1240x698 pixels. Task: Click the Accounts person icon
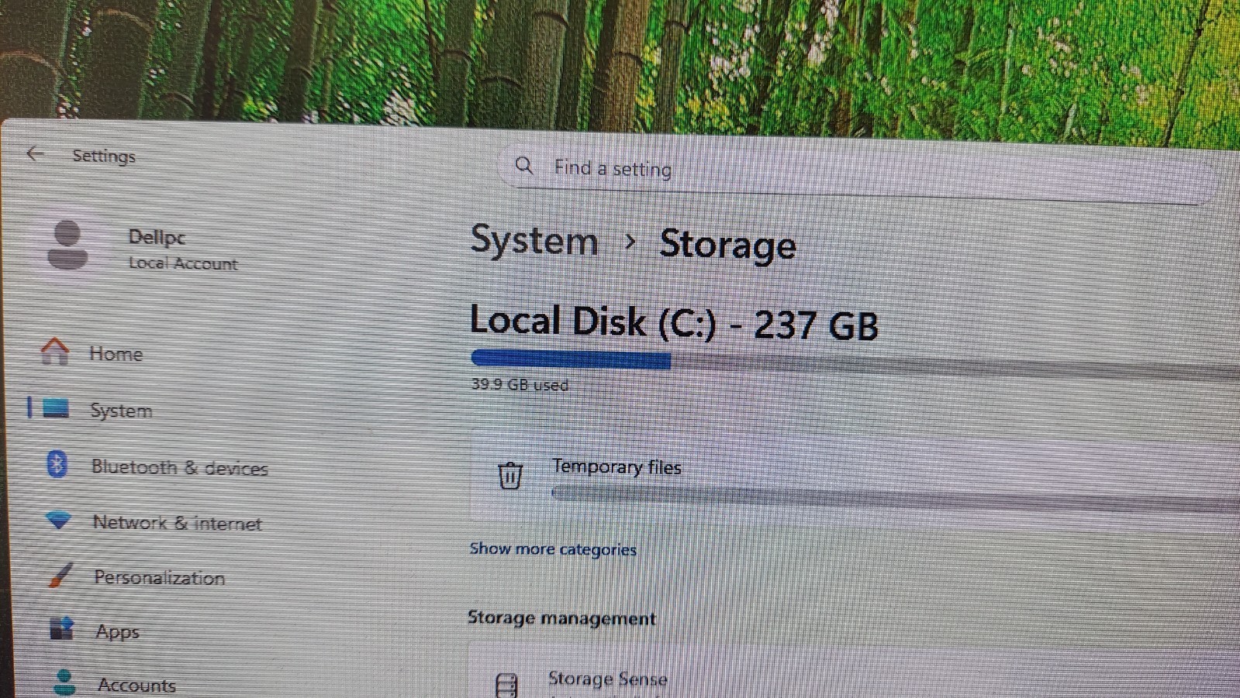64,682
